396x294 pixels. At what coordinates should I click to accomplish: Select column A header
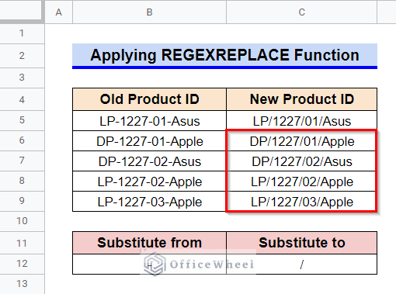click(x=59, y=12)
